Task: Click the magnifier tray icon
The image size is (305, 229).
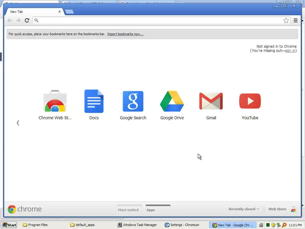Action: point(284,225)
